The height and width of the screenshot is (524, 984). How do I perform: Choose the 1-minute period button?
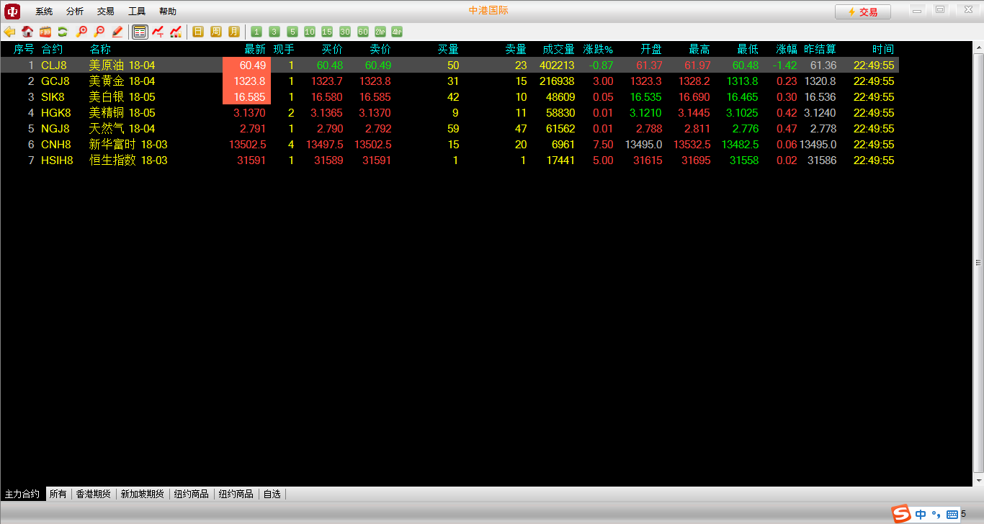pyautogui.click(x=256, y=32)
